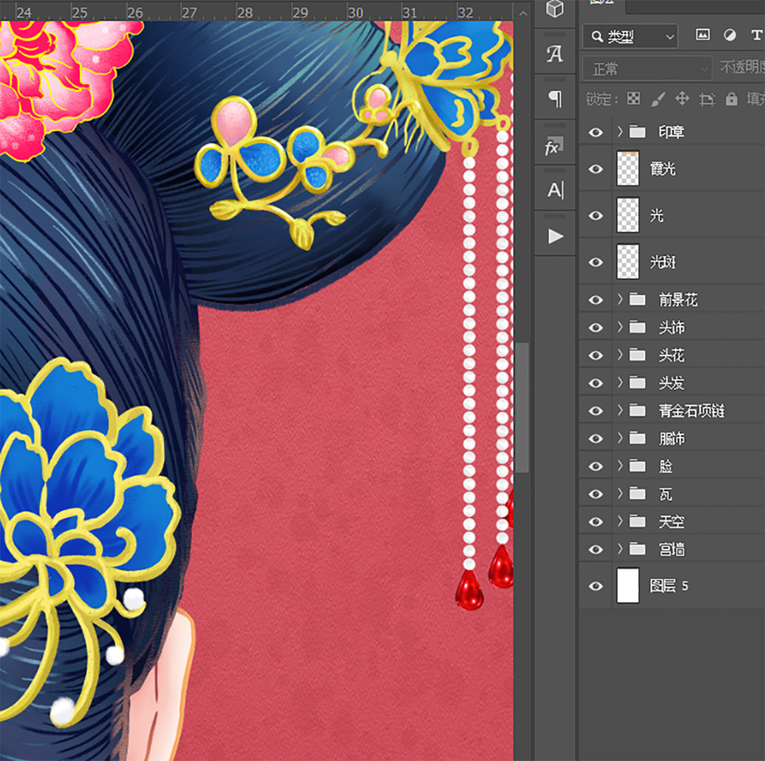This screenshot has height=761, width=765.
Task: Select the 光斑 layer thumbnail
Action: pos(628,262)
